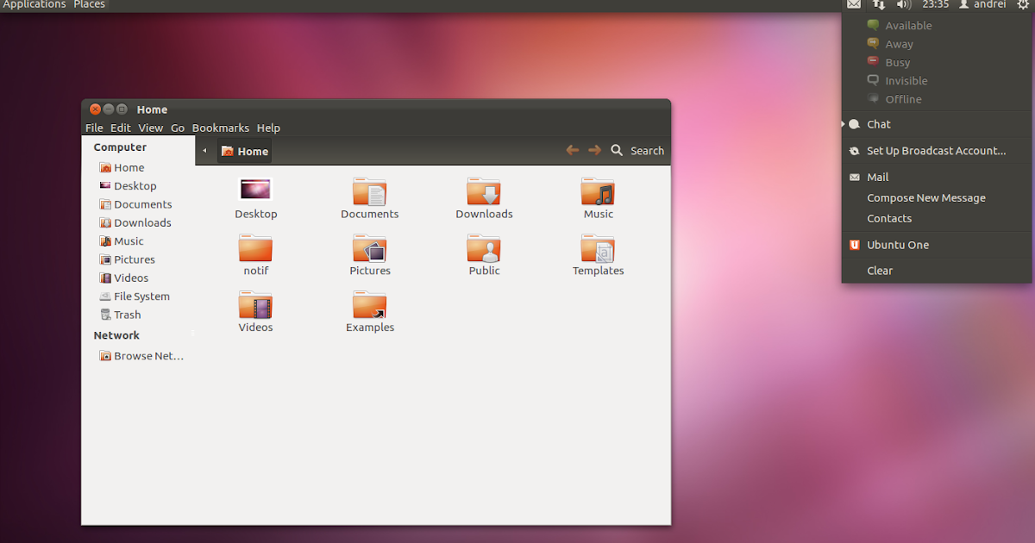1035x543 pixels.
Task: Click the back navigation arrow
Action: tap(572, 149)
